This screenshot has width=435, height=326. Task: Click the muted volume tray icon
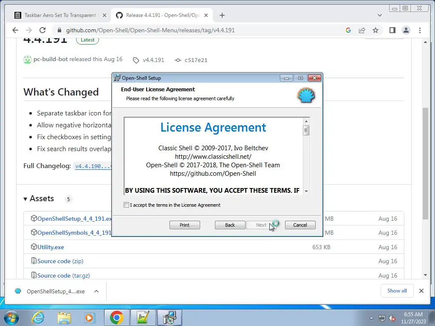[392, 318]
